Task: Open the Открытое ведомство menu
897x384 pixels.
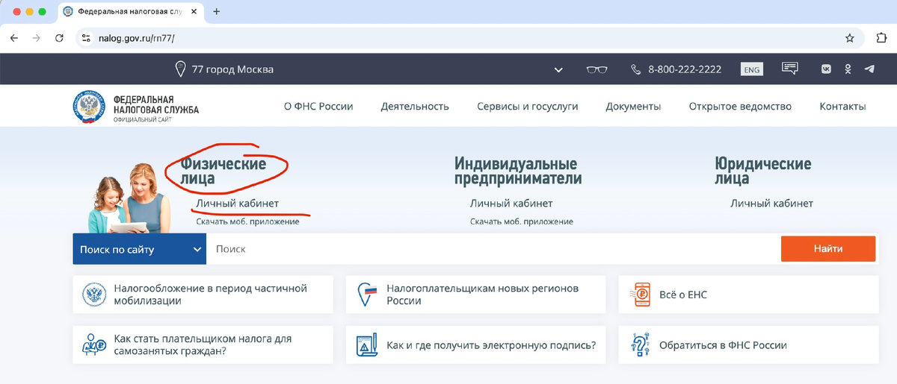Action: [740, 107]
